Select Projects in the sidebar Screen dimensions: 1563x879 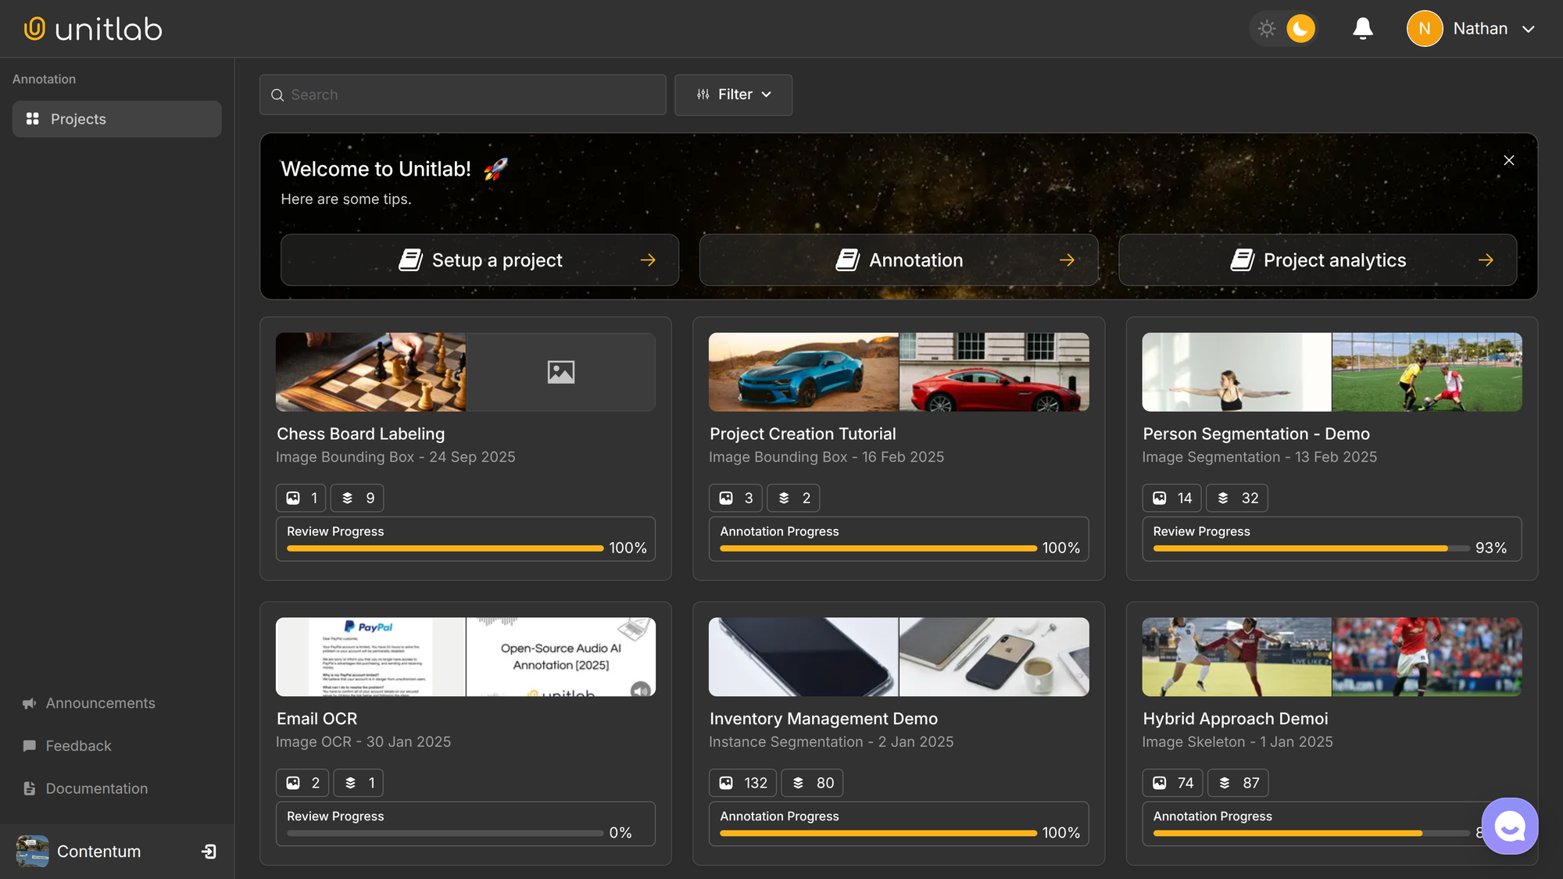pyautogui.click(x=78, y=119)
